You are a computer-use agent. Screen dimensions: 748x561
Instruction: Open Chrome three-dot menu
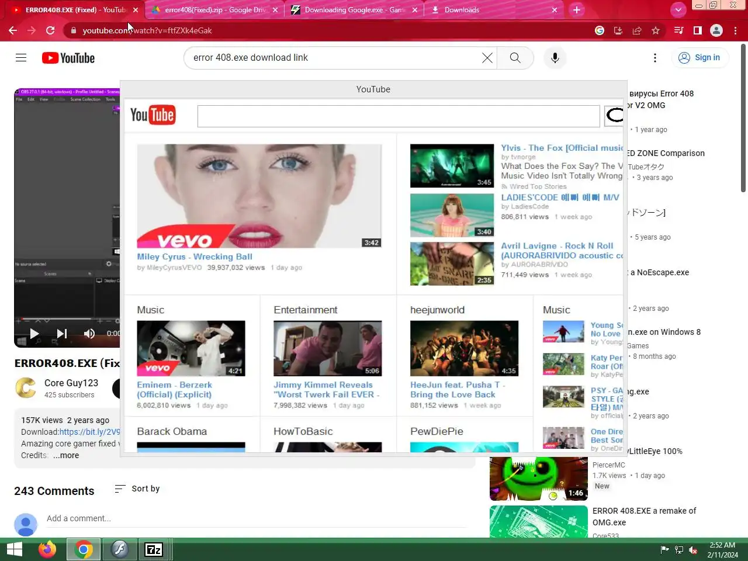click(735, 30)
